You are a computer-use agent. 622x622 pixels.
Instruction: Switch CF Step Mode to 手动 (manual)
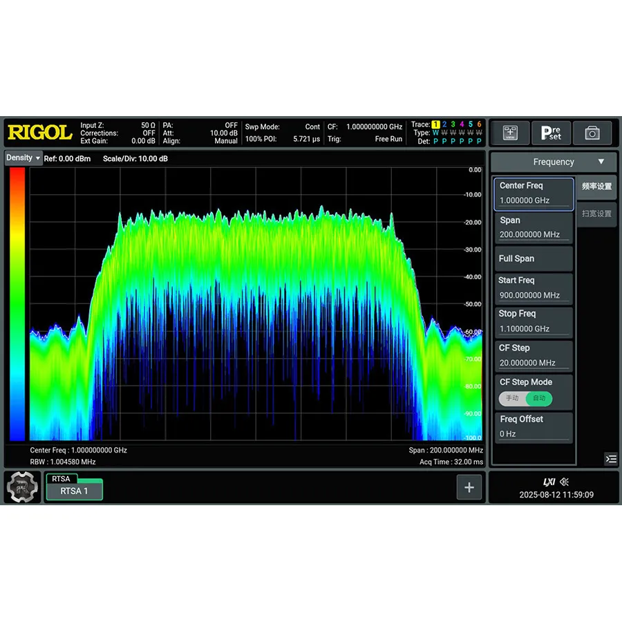click(511, 398)
